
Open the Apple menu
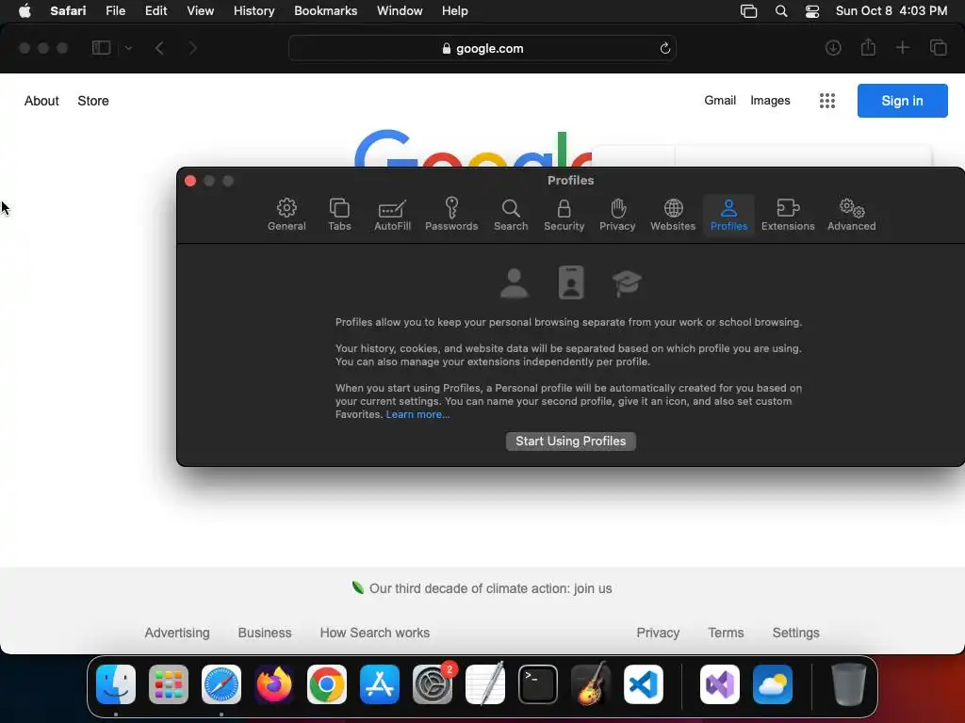point(25,11)
